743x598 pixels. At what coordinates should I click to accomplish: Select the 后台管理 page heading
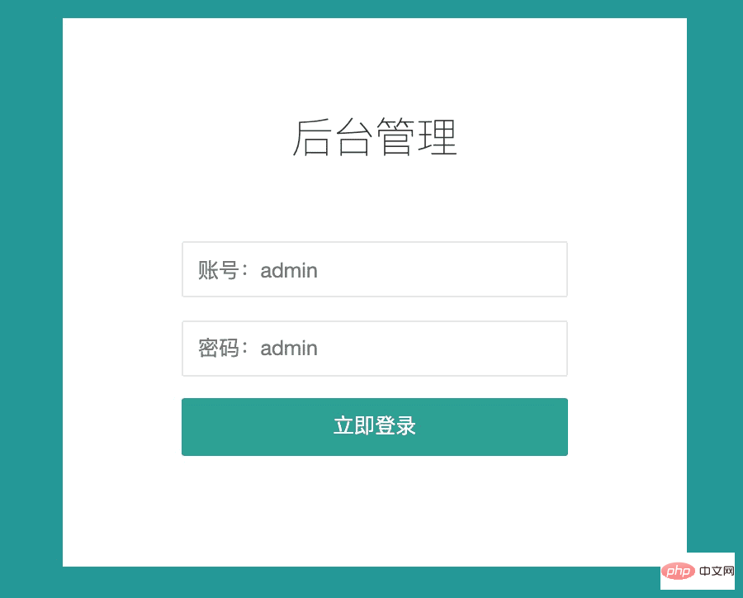coord(374,138)
